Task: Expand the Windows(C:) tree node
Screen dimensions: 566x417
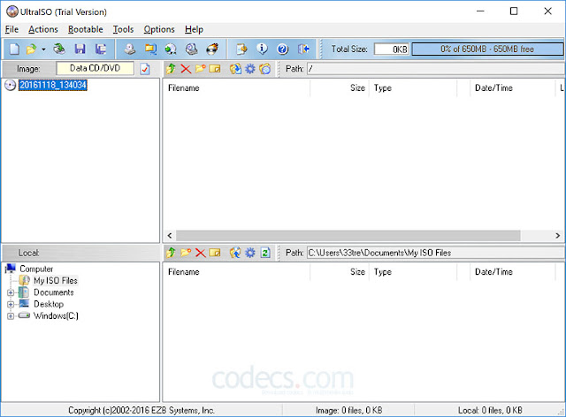Action: 11,316
